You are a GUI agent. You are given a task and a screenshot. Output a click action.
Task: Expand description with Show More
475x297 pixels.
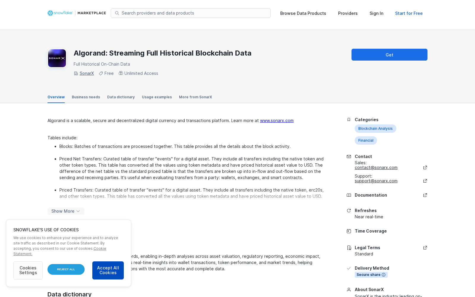click(x=66, y=211)
